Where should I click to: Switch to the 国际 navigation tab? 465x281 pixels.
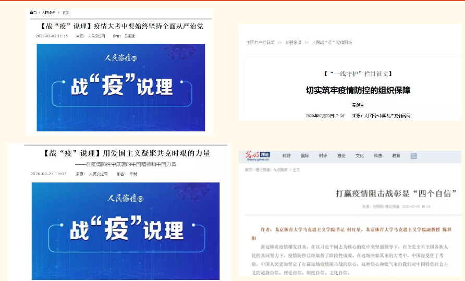pos(304,156)
